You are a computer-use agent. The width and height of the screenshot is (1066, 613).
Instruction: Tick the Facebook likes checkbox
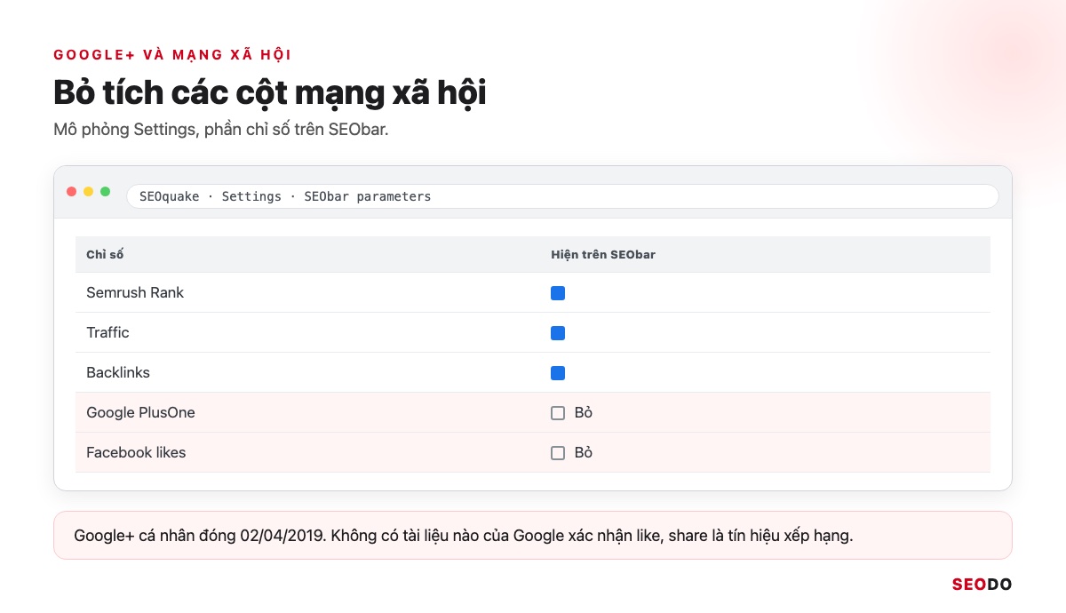(558, 453)
